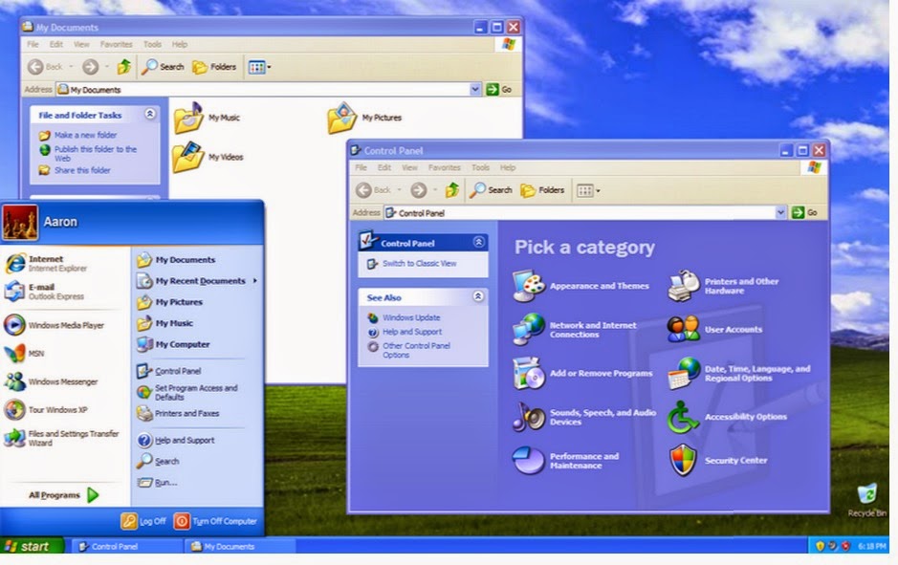Click Share this folder link
This screenshot has width=898, height=565.
(82, 170)
